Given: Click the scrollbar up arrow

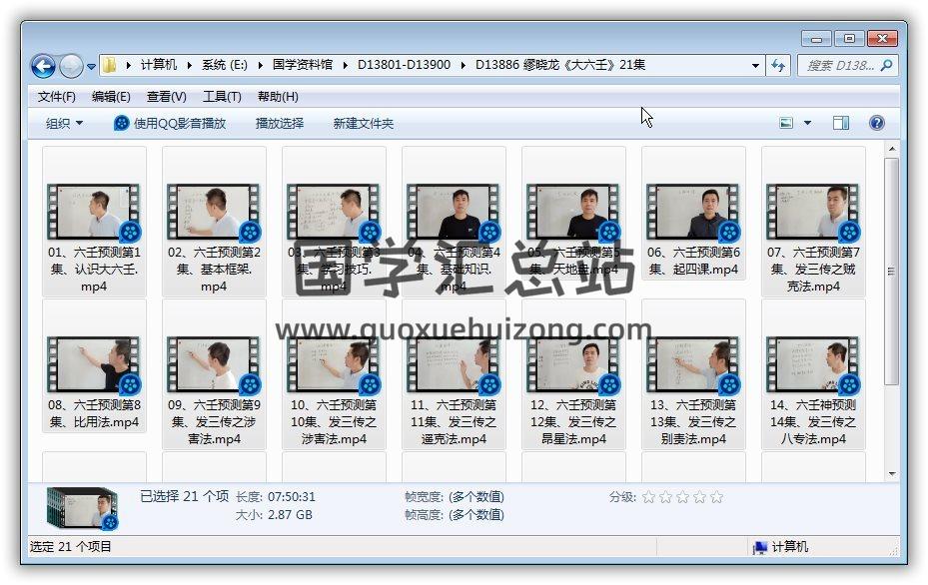Looking at the screenshot, I should [x=891, y=149].
